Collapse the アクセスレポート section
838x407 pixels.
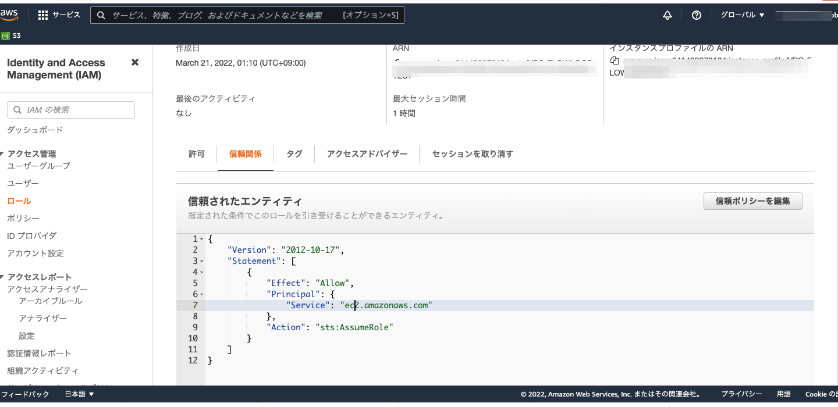[3, 277]
